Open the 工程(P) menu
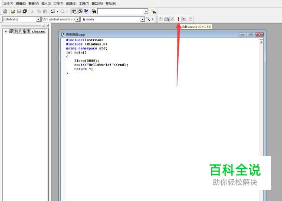 pyautogui.click(x=58, y=3)
